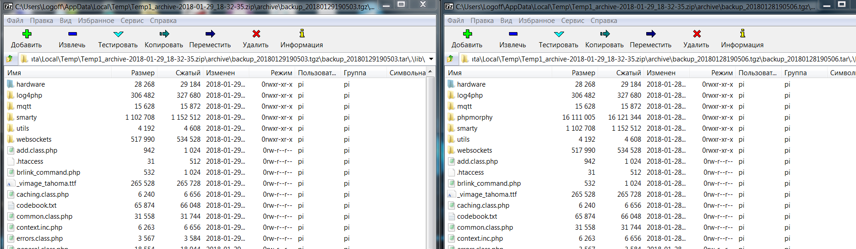This screenshot has height=249, width=856.
Task: Open Файл menu in left window
Action: click(15, 20)
